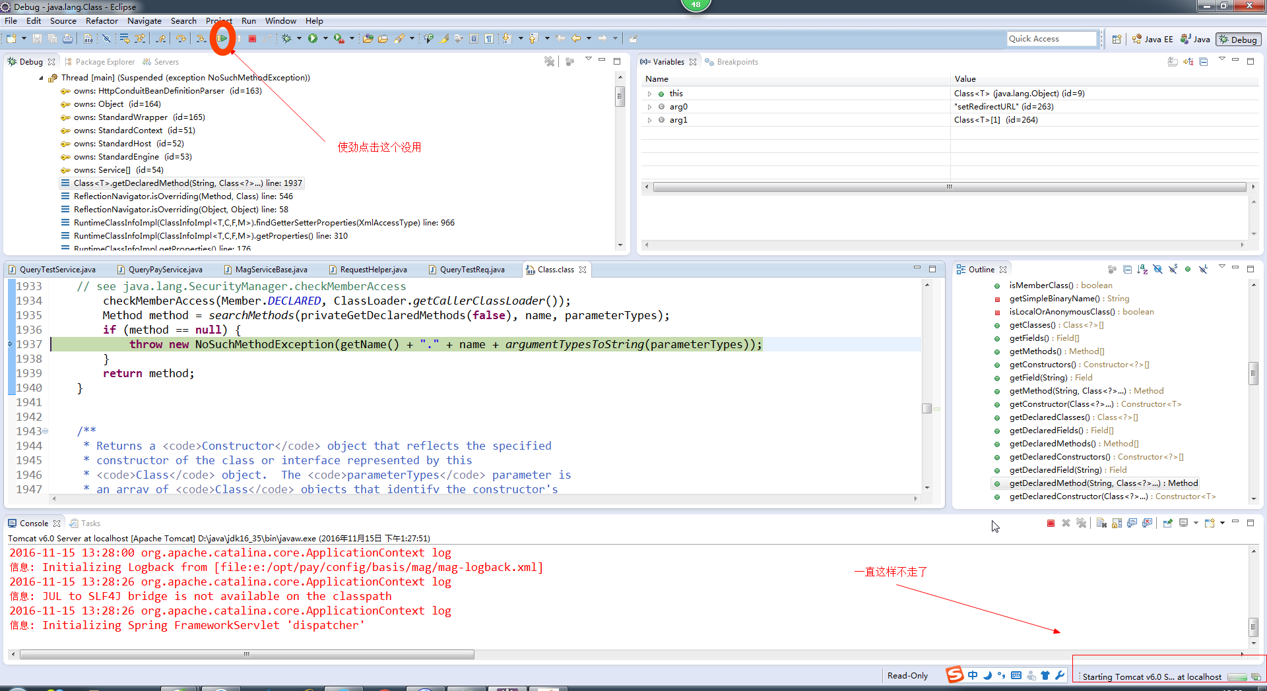Expand the 'this' variable row
This screenshot has height=691, width=1267.
[650, 94]
